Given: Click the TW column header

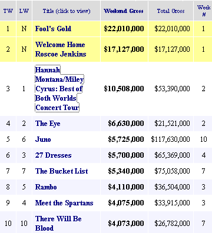Looking at the screenshot, I should tap(8, 11).
